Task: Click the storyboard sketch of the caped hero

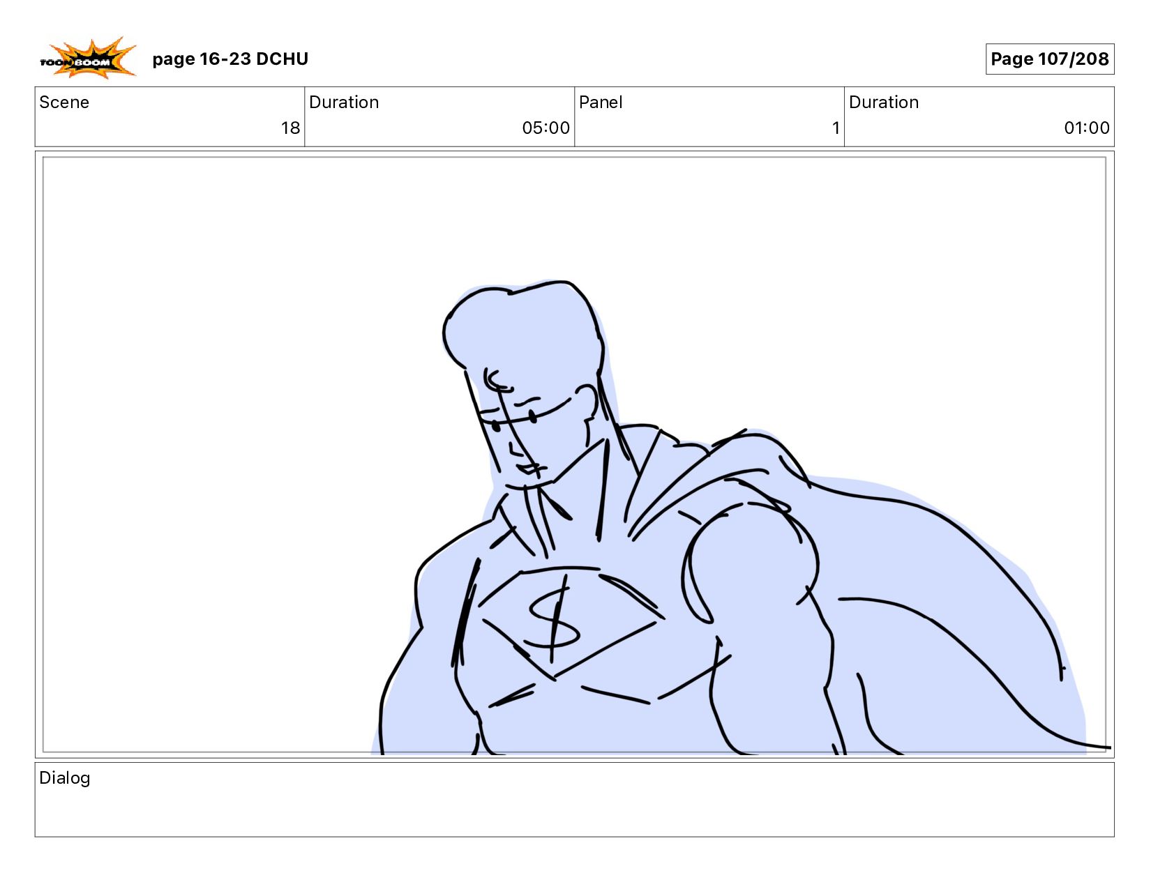Action: point(739,517)
